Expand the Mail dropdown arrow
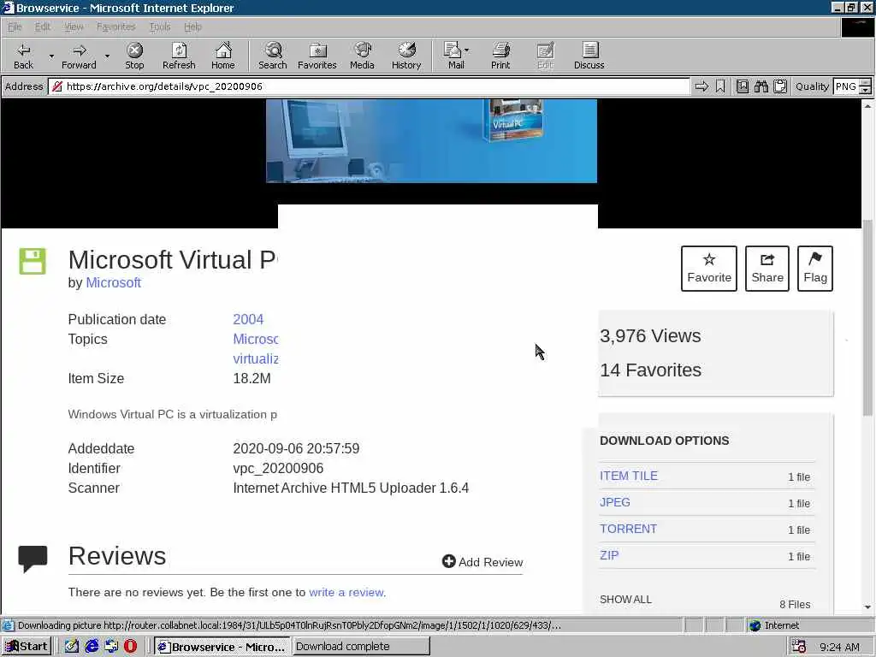 pos(467,50)
